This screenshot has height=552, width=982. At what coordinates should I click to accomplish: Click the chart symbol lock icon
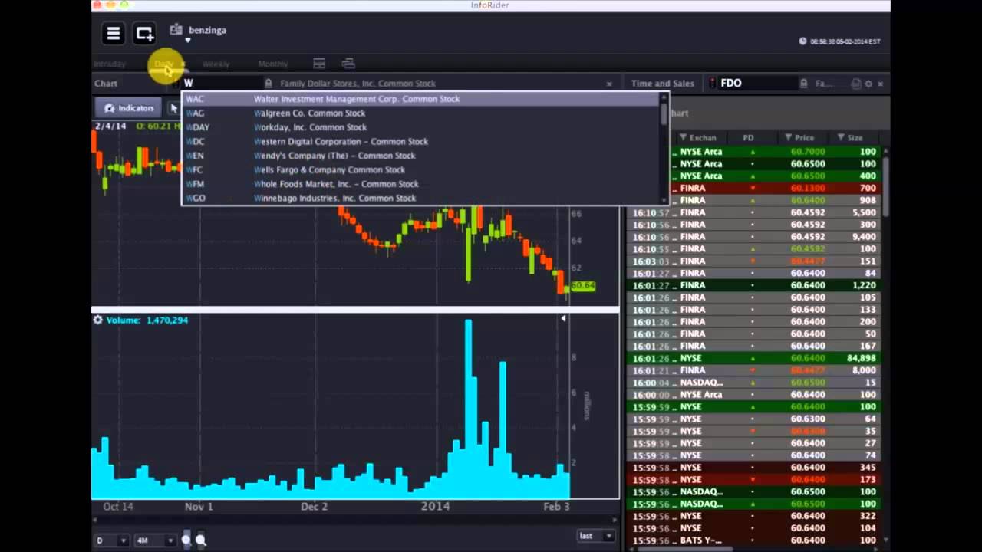pyautogui.click(x=269, y=83)
